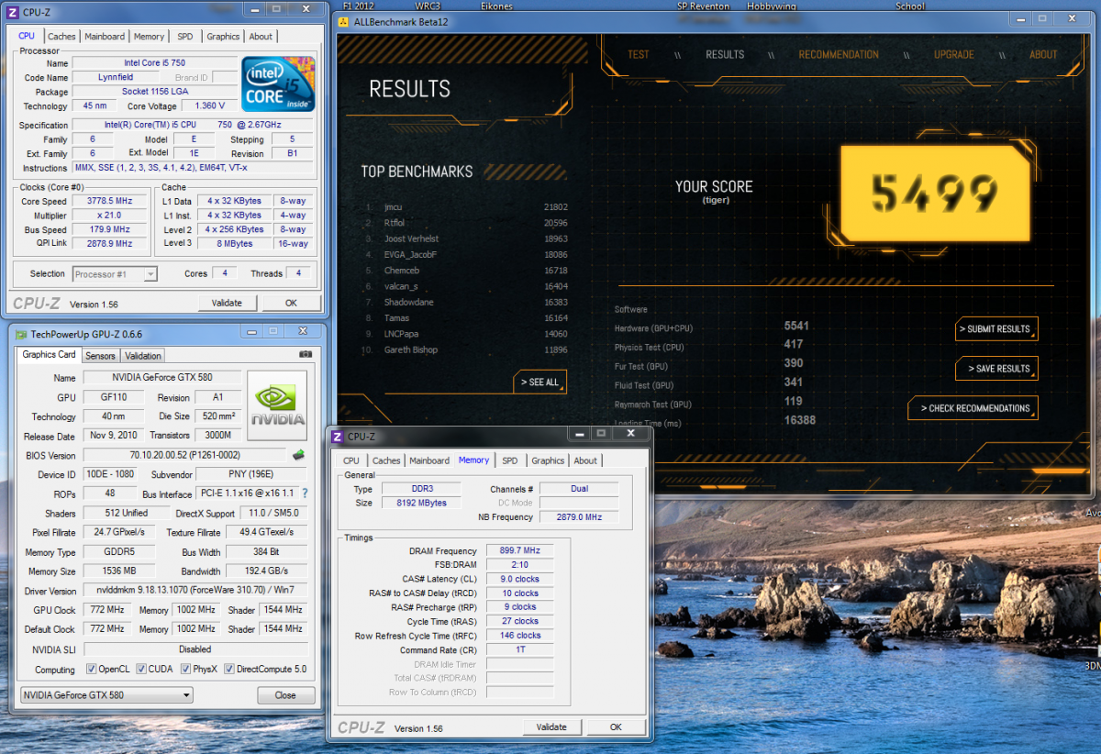Viewport: 1101px width, 754px height.
Task: Toggle the CUDA checkbox
Action: tap(140, 669)
